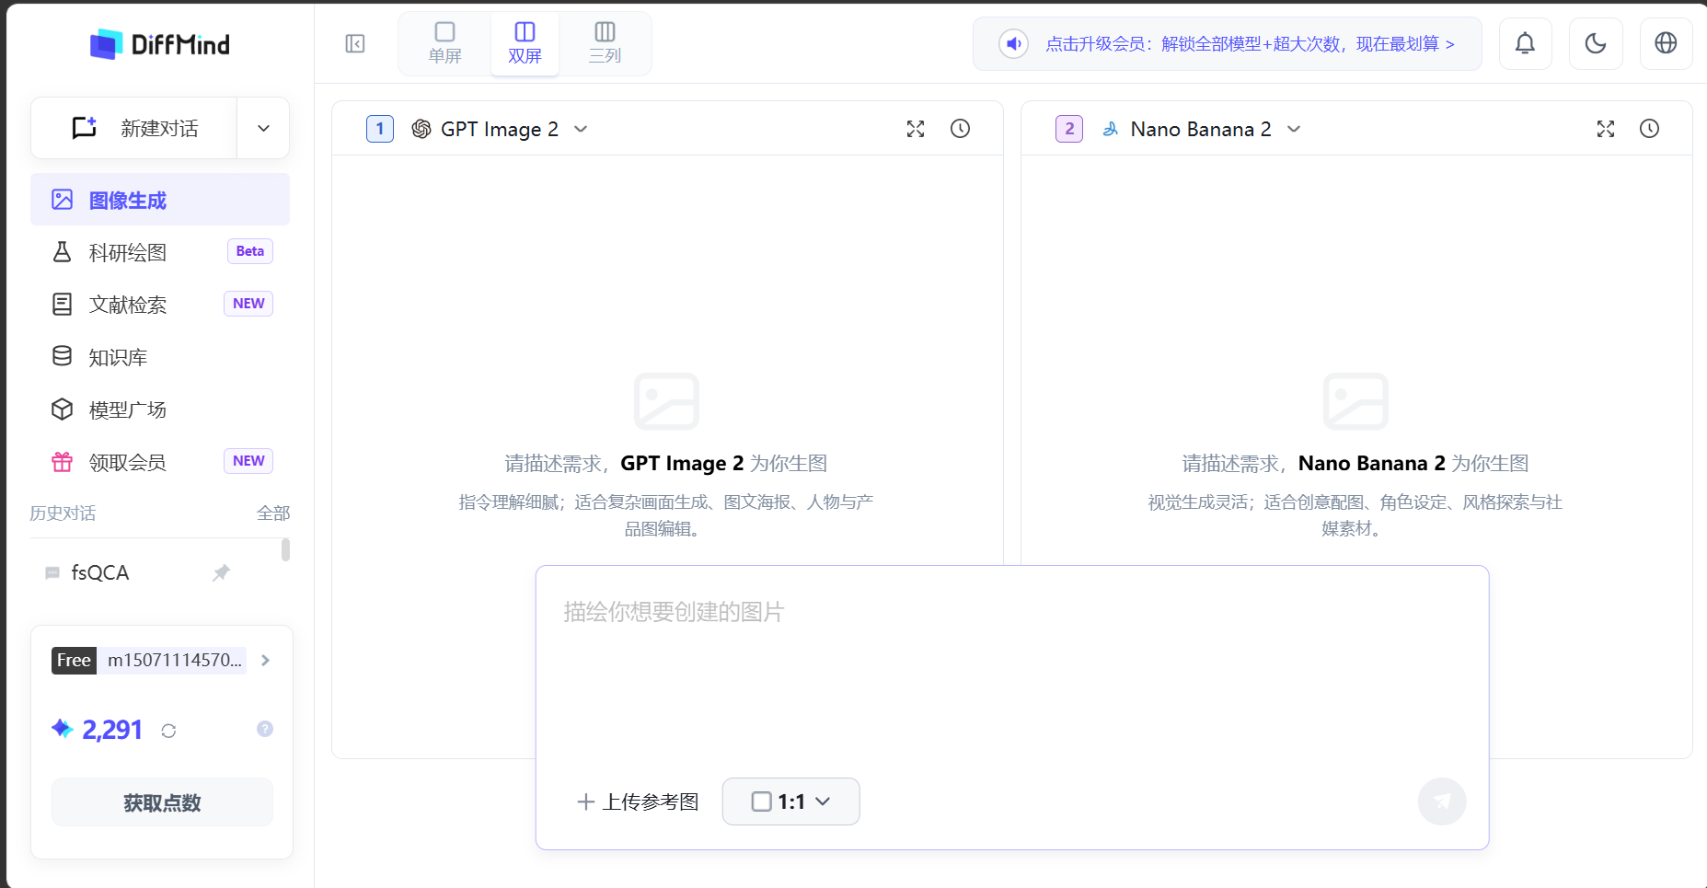Viewport: 1707px width, 888px height.
Task: Click the gift icon for 领取会员
Action: 63,462
